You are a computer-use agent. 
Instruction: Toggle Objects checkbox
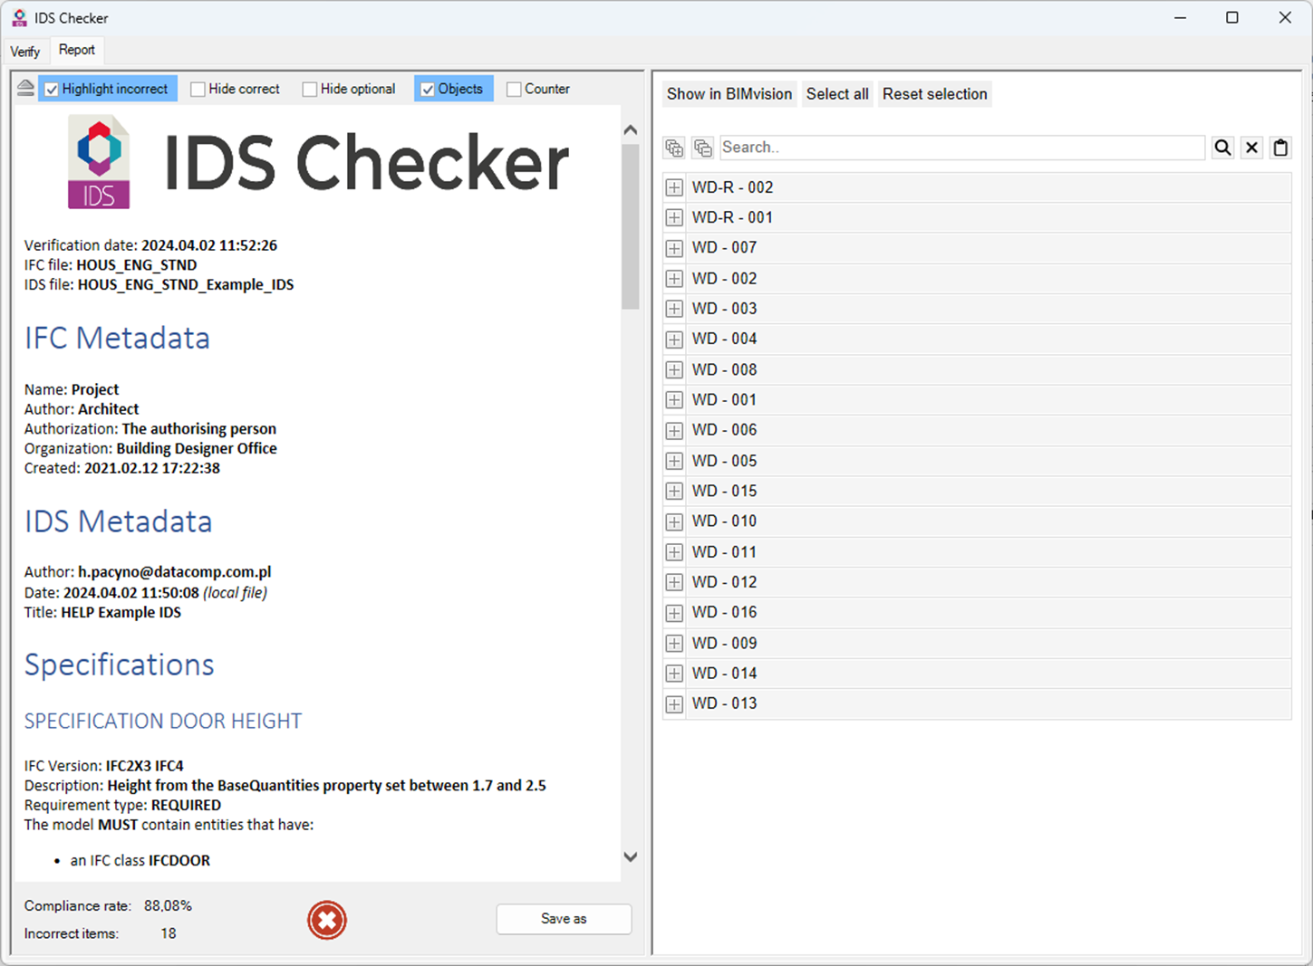(428, 89)
